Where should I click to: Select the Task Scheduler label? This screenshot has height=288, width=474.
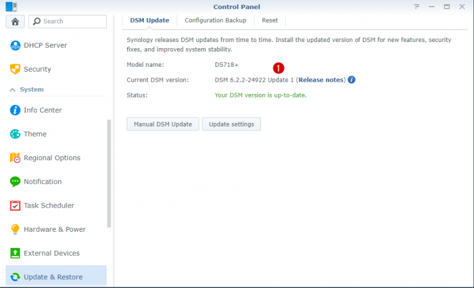[49, 205]
